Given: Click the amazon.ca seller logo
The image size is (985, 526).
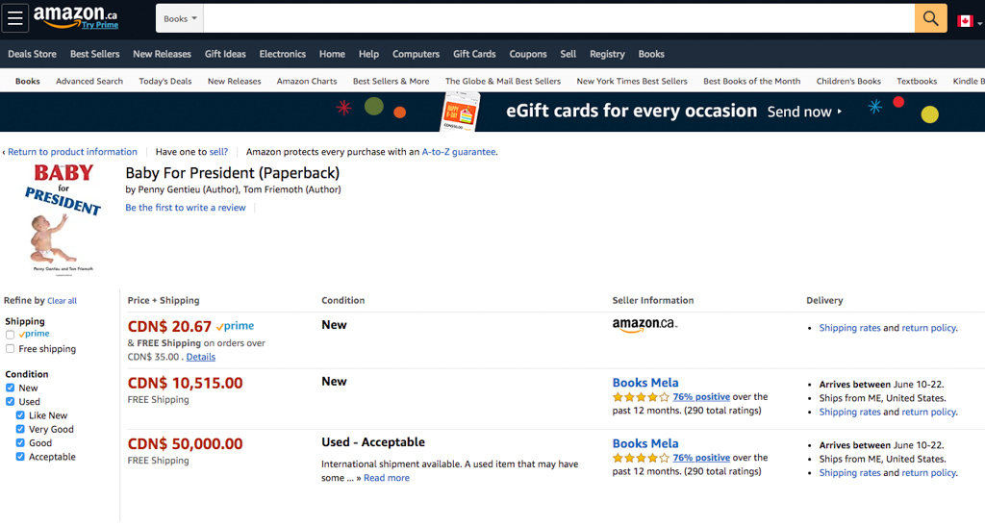Looking at the screenshot, I should (x=644, y=324).
